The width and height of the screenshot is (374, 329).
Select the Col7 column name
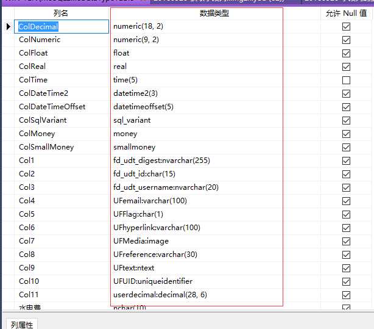coord(26,240)
